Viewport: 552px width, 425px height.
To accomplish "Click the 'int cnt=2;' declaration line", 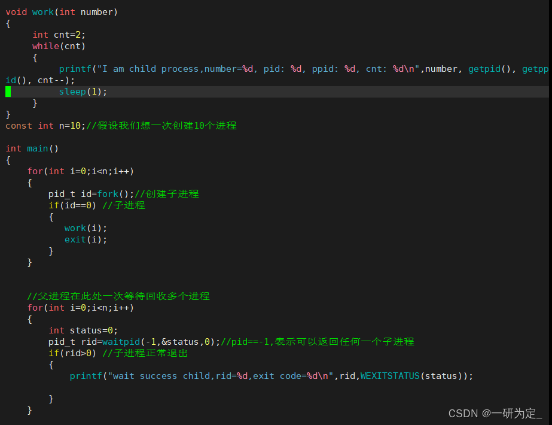I will (x=59, y=35).
